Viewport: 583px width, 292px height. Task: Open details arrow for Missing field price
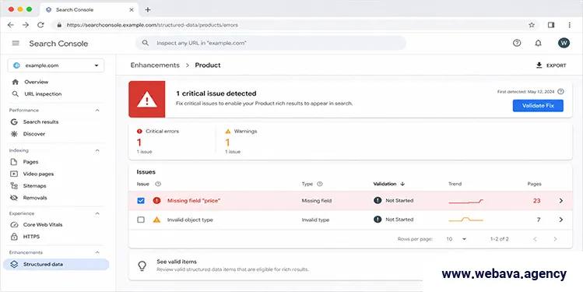[561, 200]
